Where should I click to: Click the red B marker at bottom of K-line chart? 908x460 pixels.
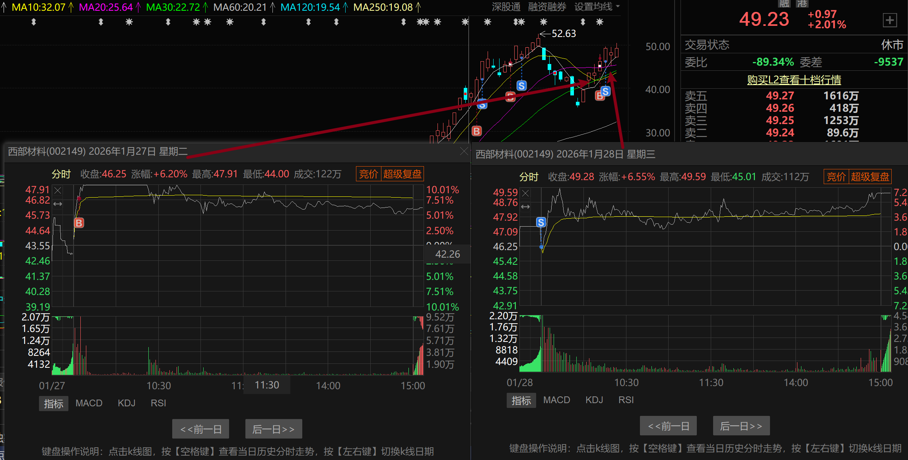tap(476, 131)
